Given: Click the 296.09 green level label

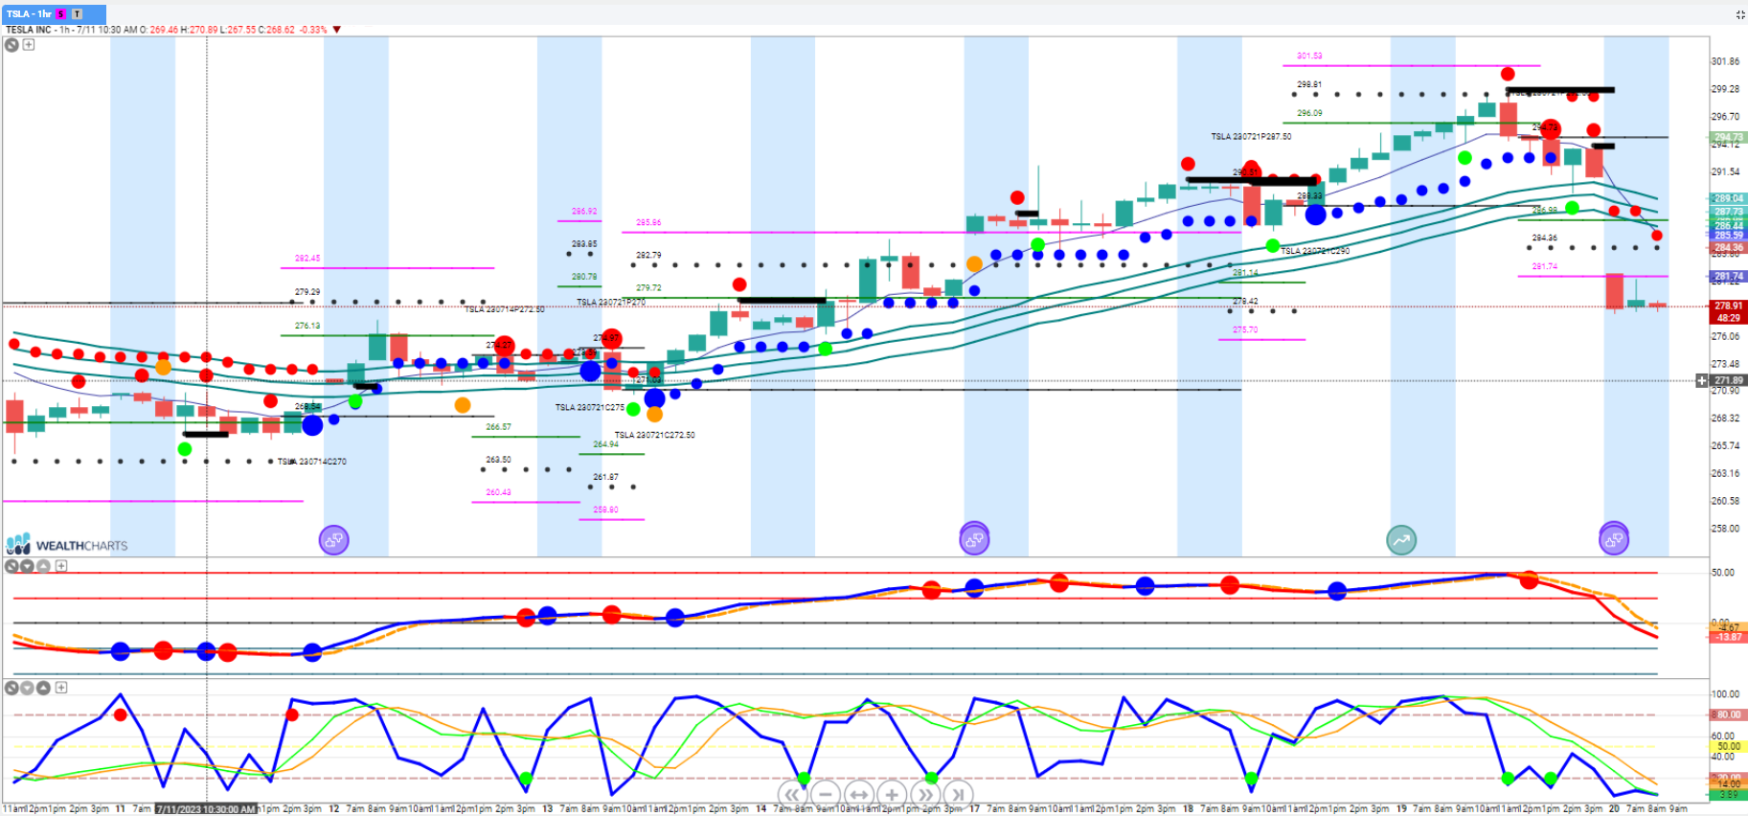Looking at the screenshot, I should (1309, 113).
